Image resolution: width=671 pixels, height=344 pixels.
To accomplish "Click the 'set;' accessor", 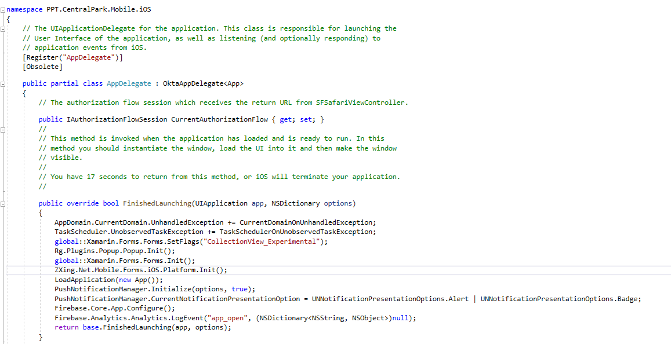I will coord(308,120).
